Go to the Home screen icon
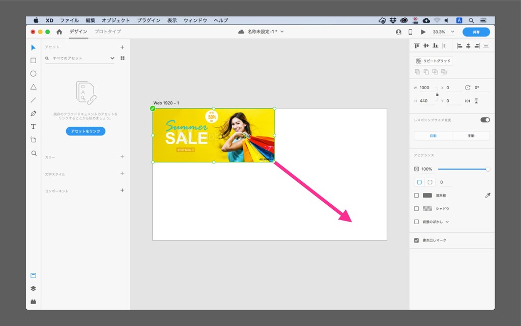 (59, 32)
